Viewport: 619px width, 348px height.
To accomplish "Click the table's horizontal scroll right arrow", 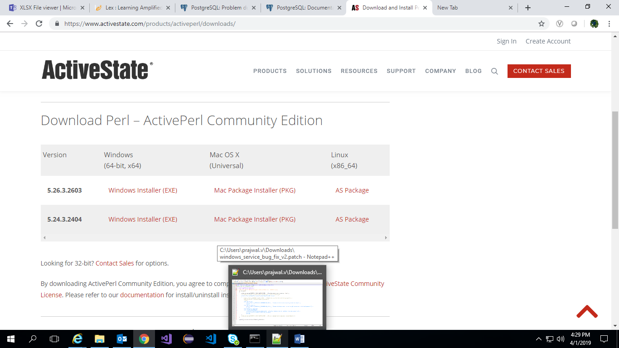I will pos(386,237).
